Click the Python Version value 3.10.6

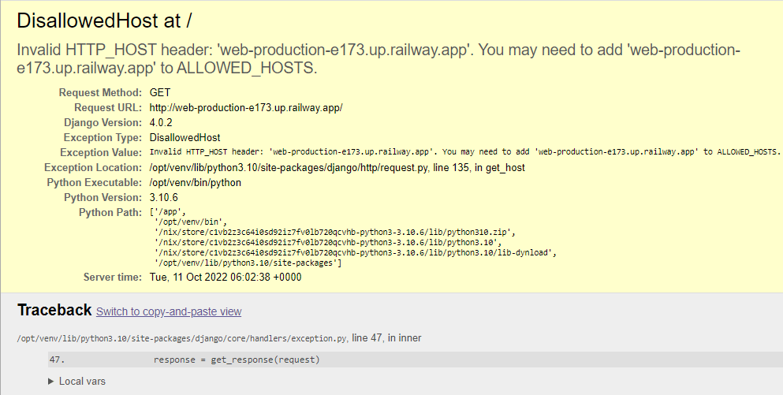tap(165, 197)
